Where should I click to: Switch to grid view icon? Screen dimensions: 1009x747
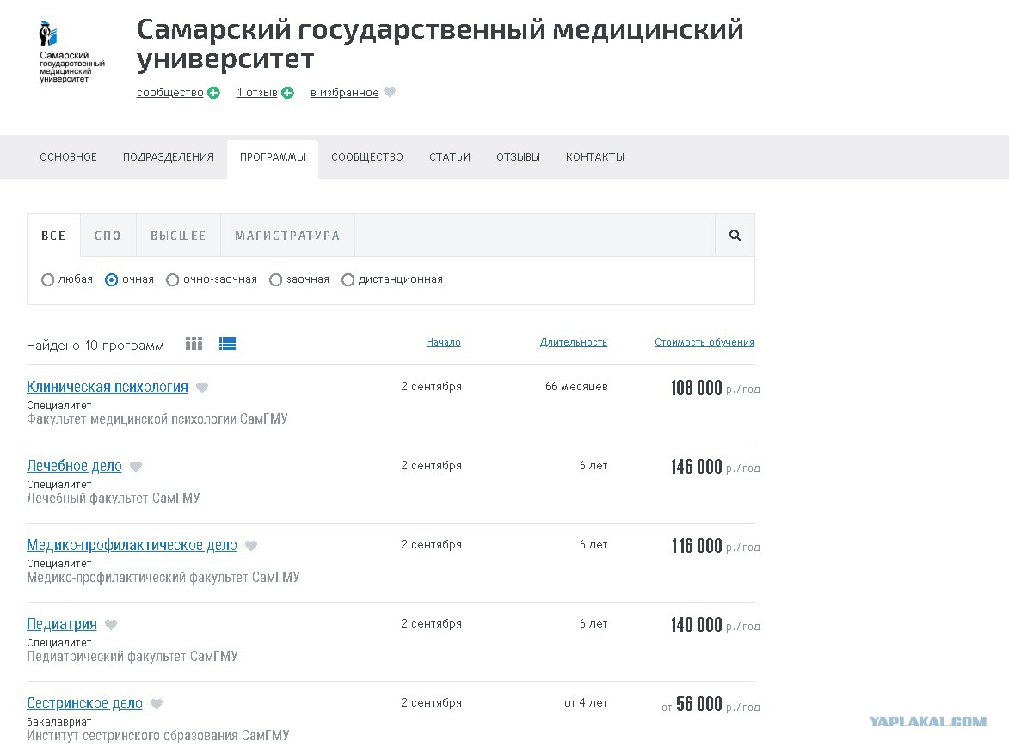194,344
